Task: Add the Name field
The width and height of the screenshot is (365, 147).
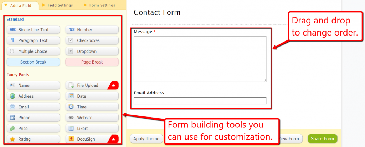Action: (33, 85)
